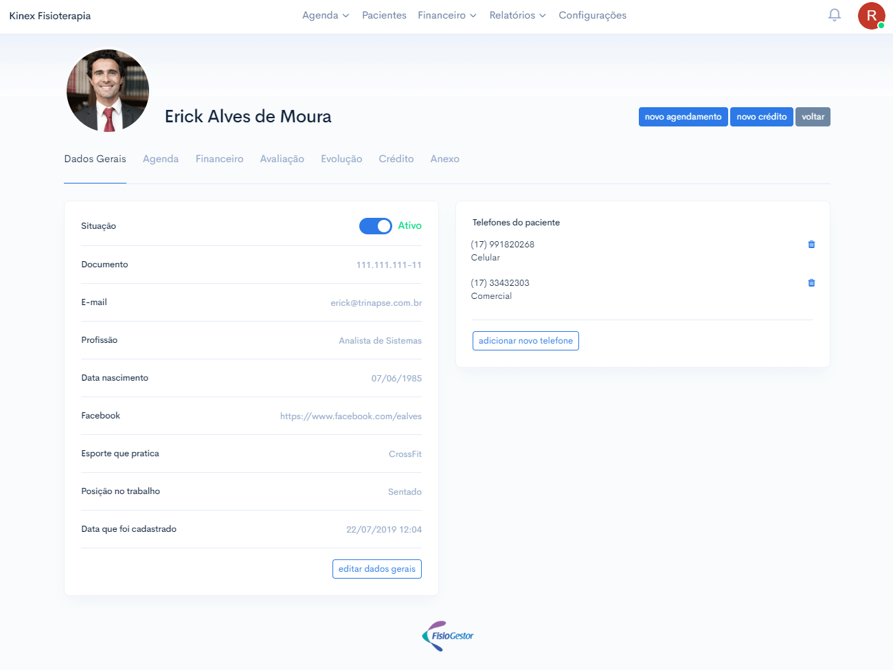Click the phone number (17) 991820268
The height and width of the screenshot is (670, 893).
pos(503,245)
